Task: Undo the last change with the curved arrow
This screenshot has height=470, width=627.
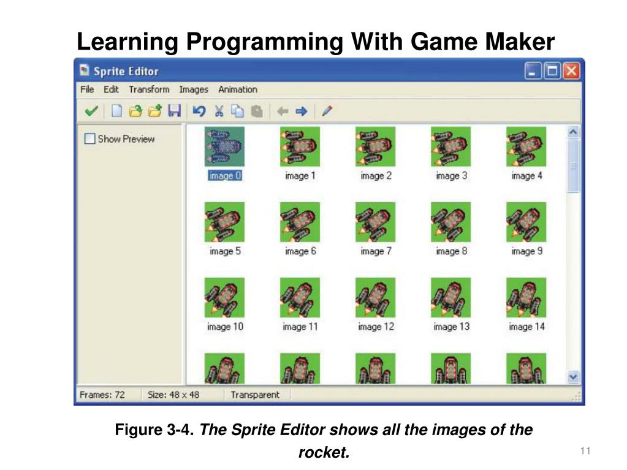Action: [x=199, y=111]
